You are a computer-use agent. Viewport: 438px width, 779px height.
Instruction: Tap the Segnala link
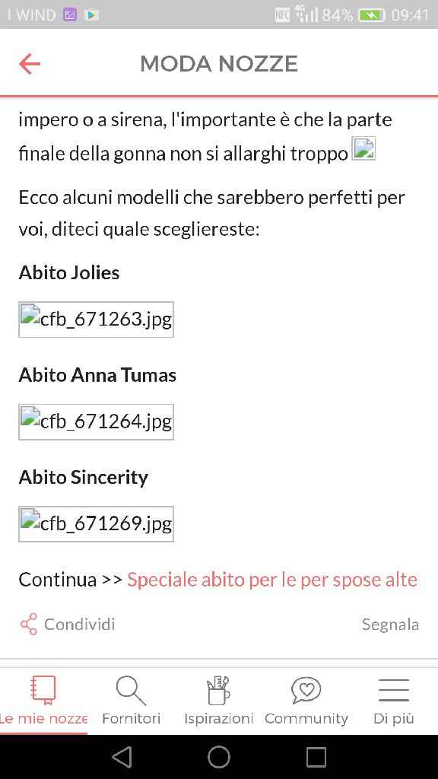(x=390, y=624)
